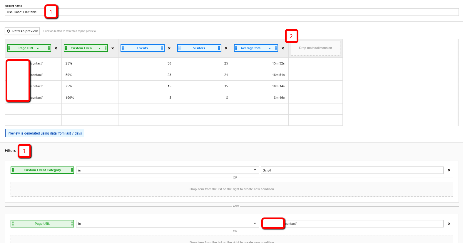Remove the Visitors column

[x=226, y=48]
